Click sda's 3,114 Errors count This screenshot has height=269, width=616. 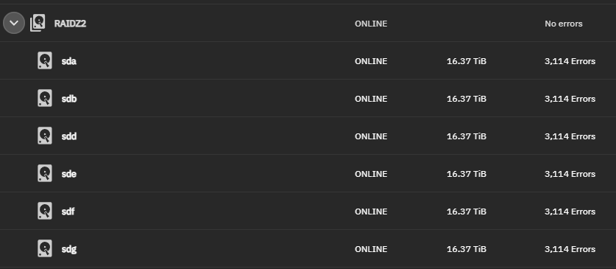(x=570, y=61)
